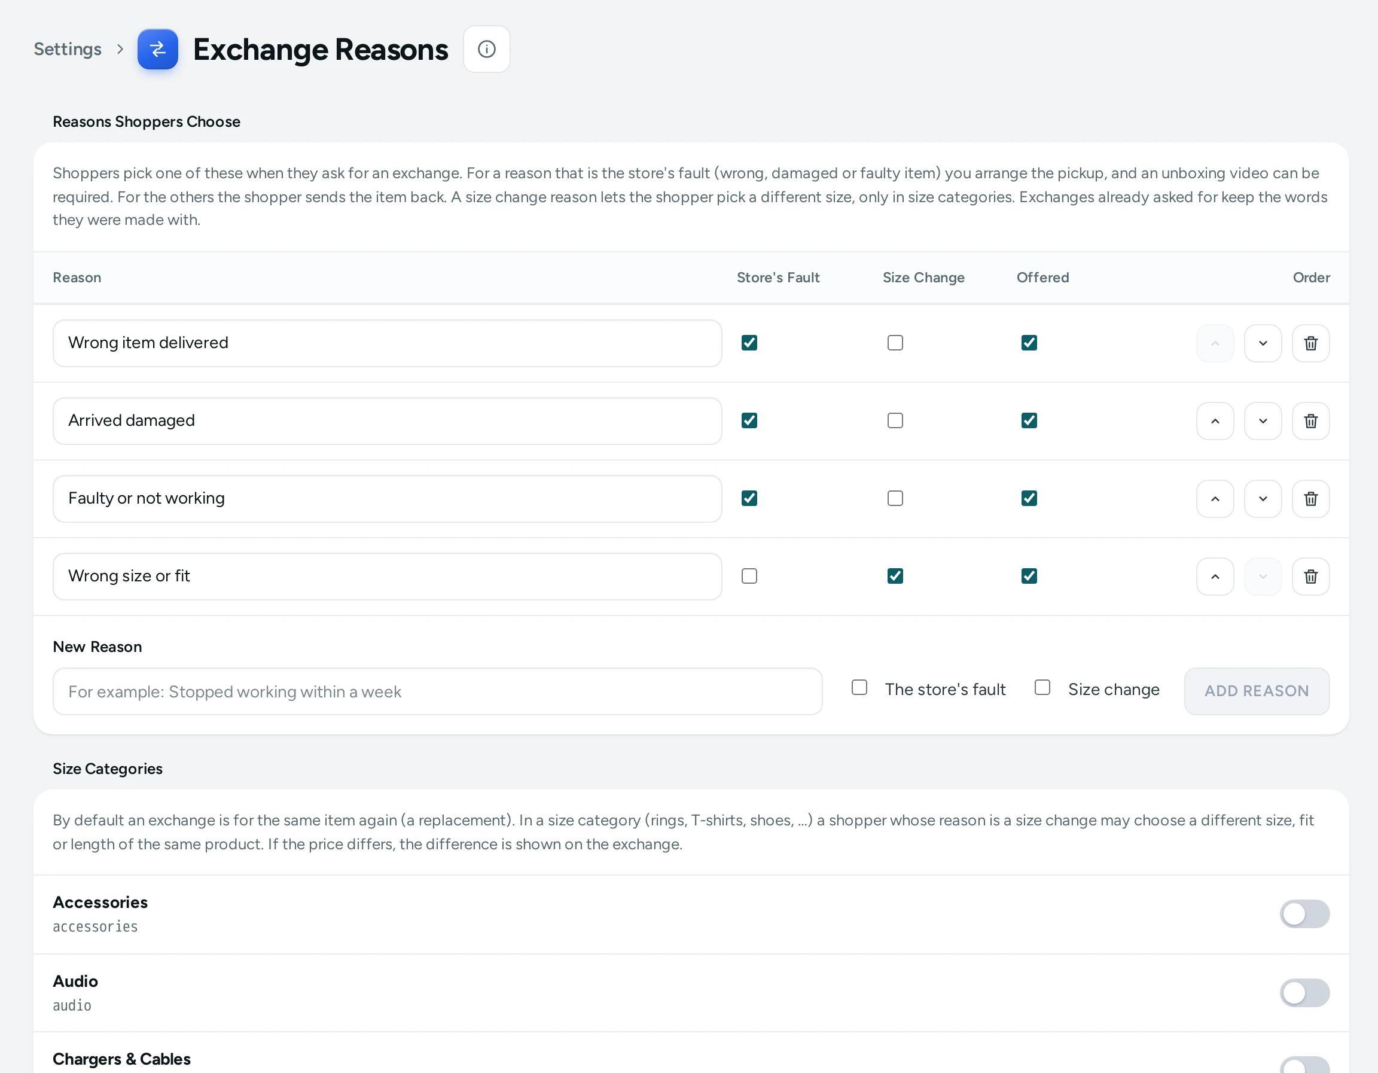Move Wrong item delivered down
This screenshot has height=1073, width=1378.
1263,343
